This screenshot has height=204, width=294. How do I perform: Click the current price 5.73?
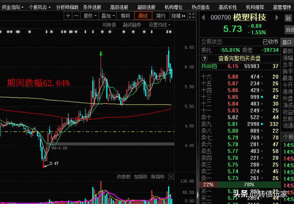232,29
